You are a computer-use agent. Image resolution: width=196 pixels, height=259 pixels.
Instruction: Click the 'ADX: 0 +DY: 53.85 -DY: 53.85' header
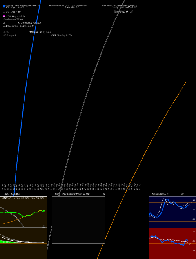(22, 198)
